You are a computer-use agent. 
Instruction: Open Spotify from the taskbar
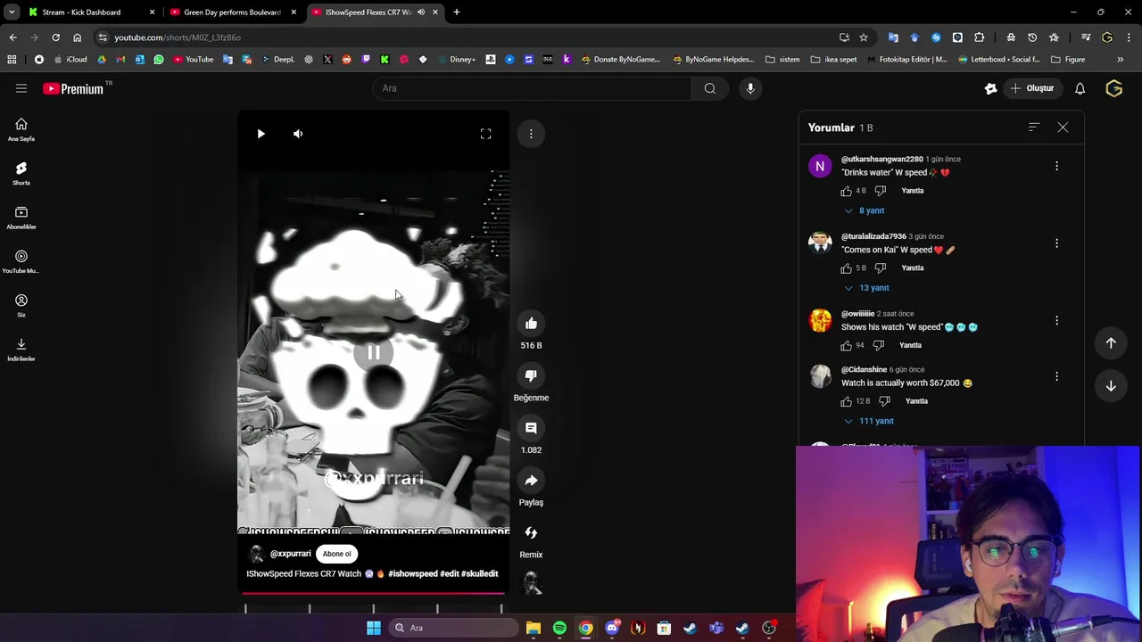(559, 628)
